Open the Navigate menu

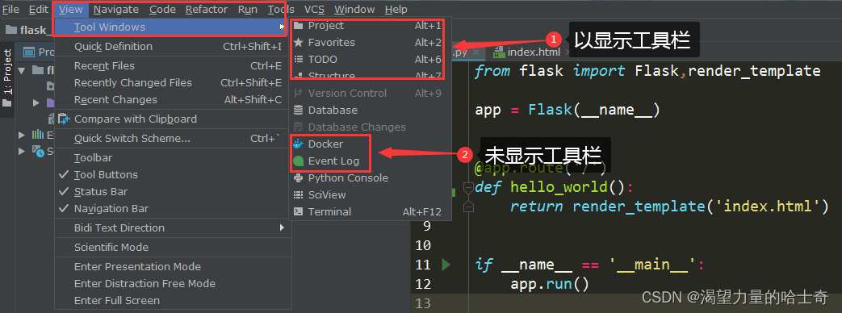(116, 9)
